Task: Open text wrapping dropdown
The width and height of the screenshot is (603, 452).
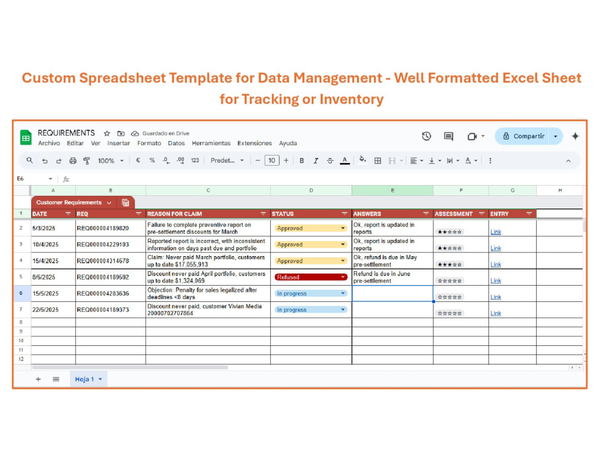Action: [453, 161]
